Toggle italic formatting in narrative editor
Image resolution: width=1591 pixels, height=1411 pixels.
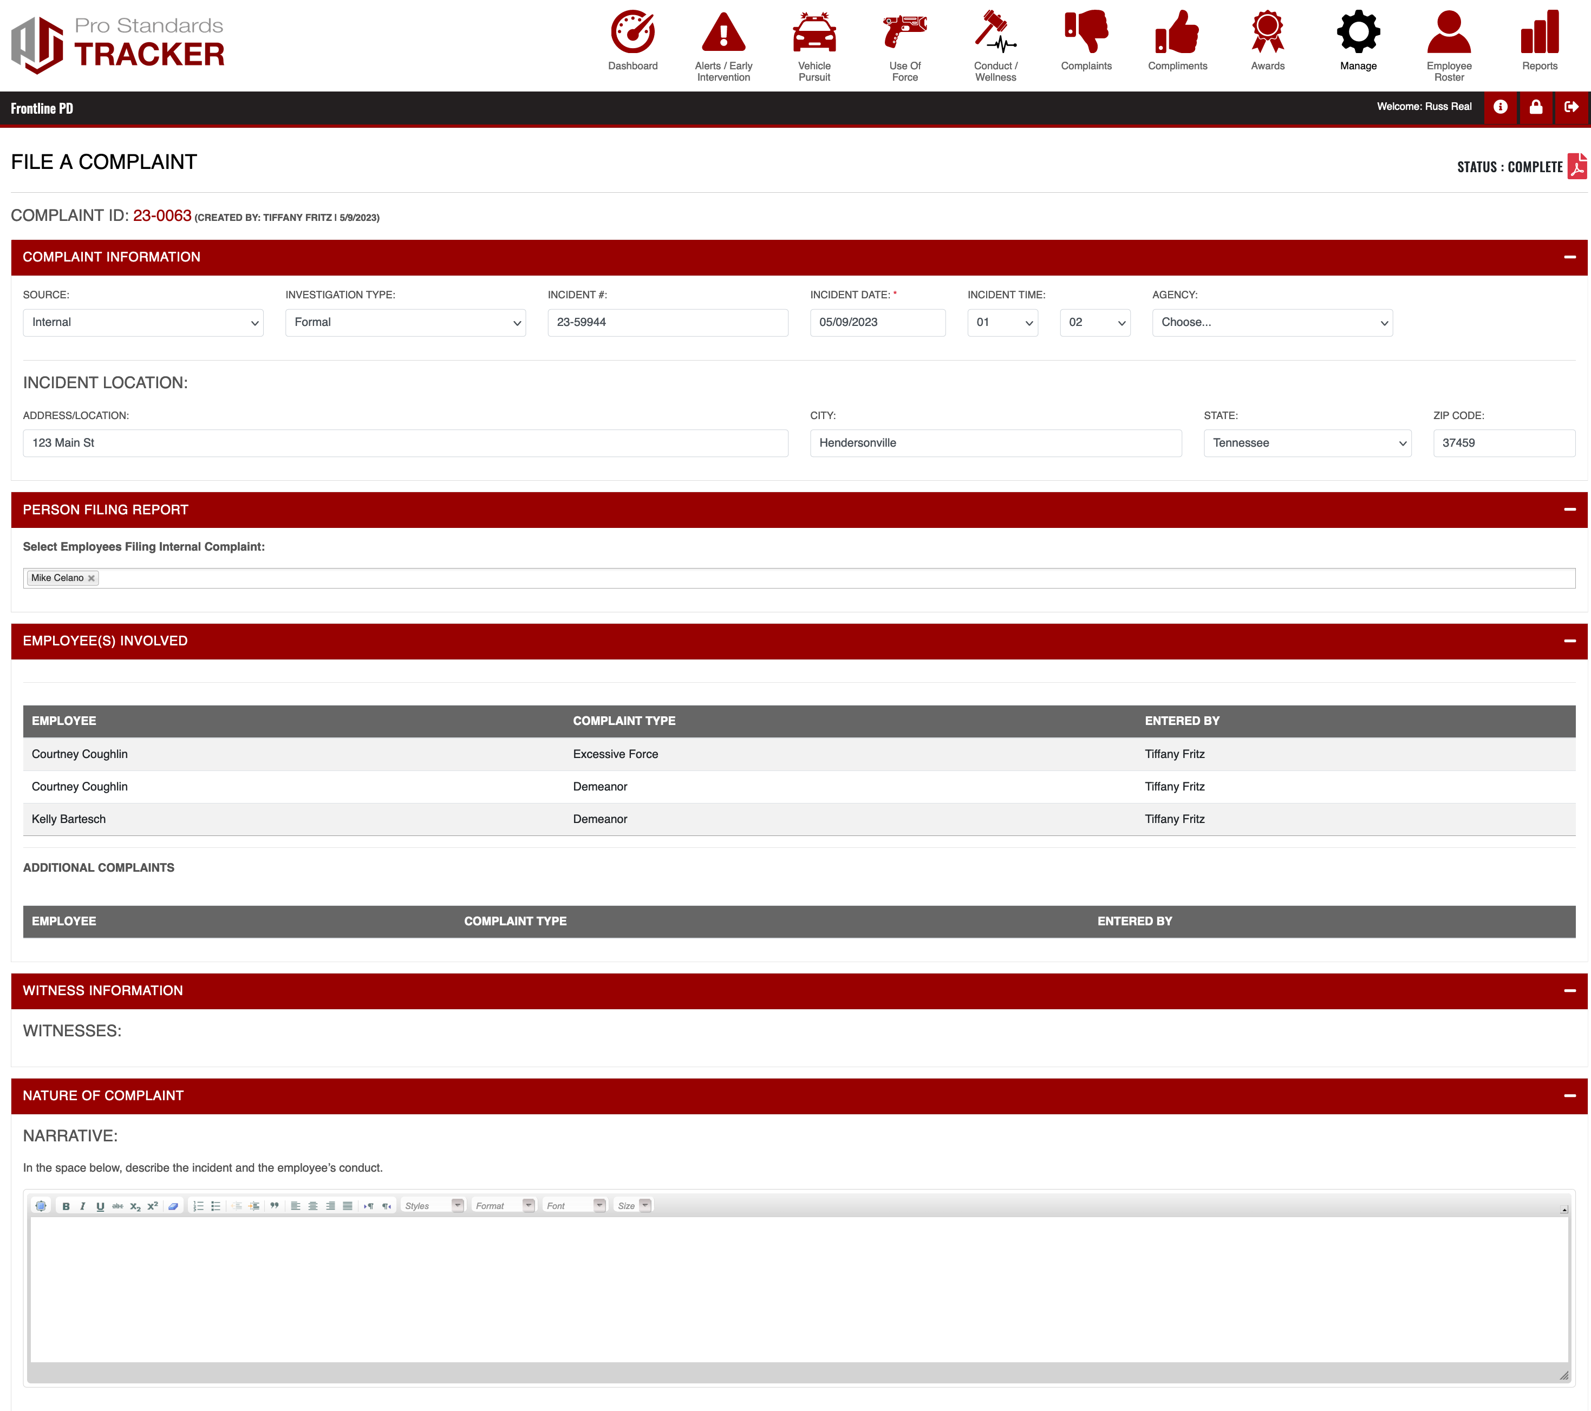[x=82, y=1206]
